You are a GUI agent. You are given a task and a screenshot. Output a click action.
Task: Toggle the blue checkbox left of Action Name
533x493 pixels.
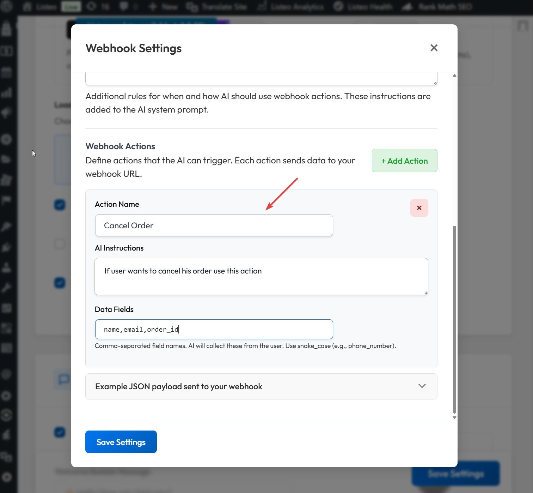click(60, 205)
